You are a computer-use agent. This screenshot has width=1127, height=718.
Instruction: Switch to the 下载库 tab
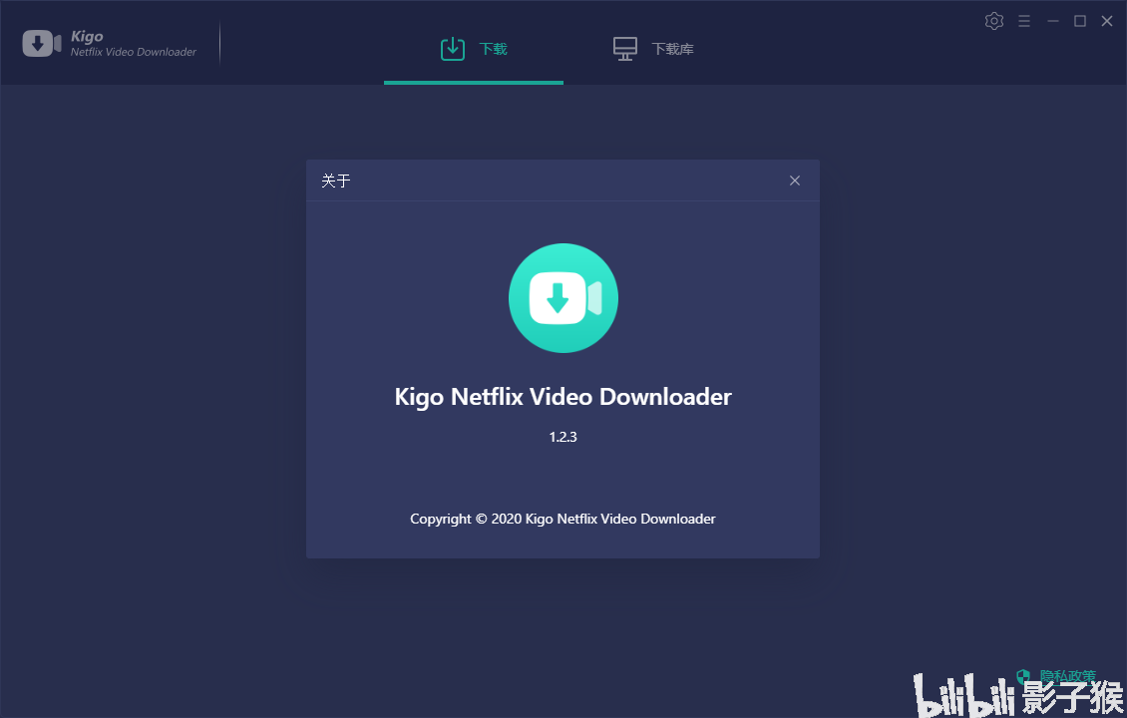(x=653, y=49)
